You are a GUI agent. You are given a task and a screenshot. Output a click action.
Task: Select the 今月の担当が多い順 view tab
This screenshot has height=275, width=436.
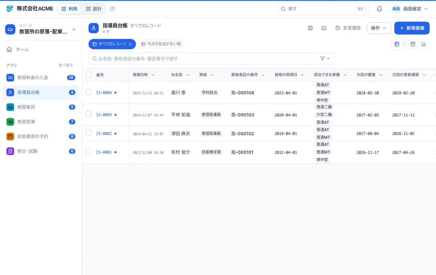161,44
